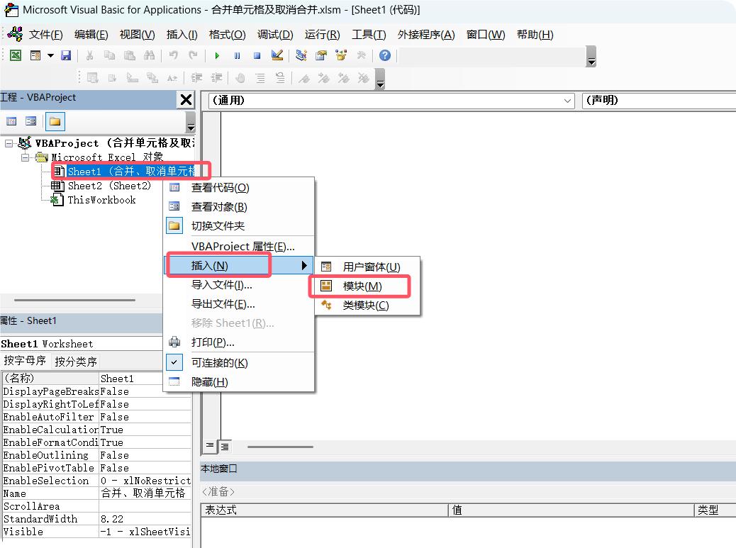This screenshot has width=736, height=548.
Task: Open the Insert UserForm dropdown arrow
Action: click(x=50, y=55)
